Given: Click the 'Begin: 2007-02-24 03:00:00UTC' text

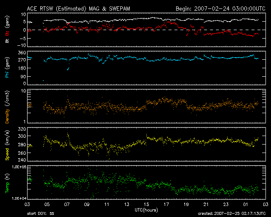Looking at the screenshot, I should (221, 8).
